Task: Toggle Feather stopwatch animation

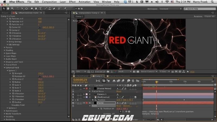Action: tap(13, 102)
